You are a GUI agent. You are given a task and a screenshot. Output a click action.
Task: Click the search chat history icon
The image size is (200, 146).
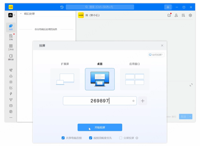tap(183, 16)
